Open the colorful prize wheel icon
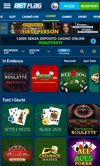100x166 pixels. click(55, 6)
